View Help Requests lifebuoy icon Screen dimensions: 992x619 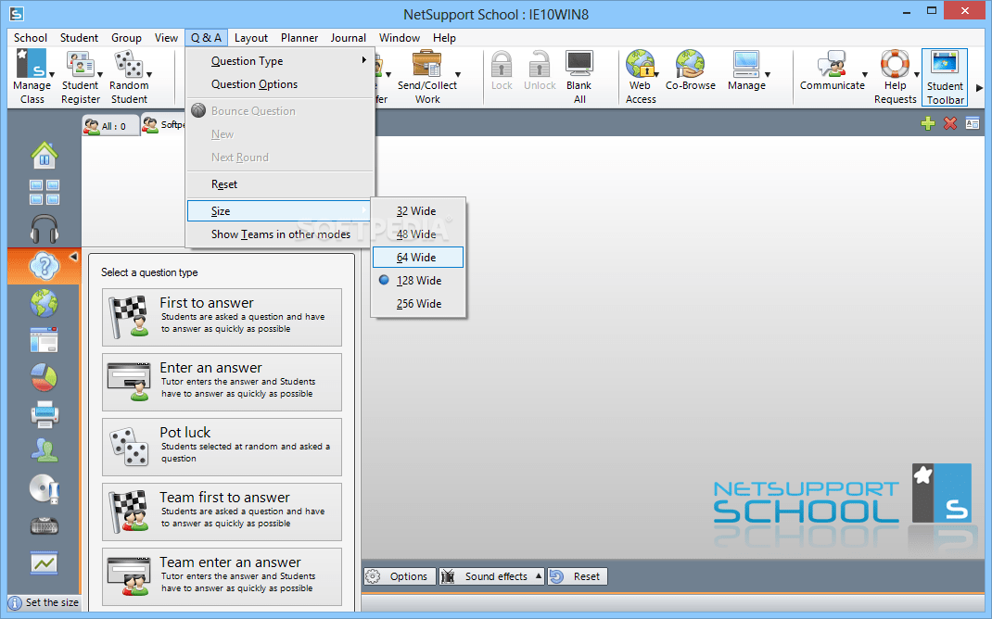coord(896,77)
